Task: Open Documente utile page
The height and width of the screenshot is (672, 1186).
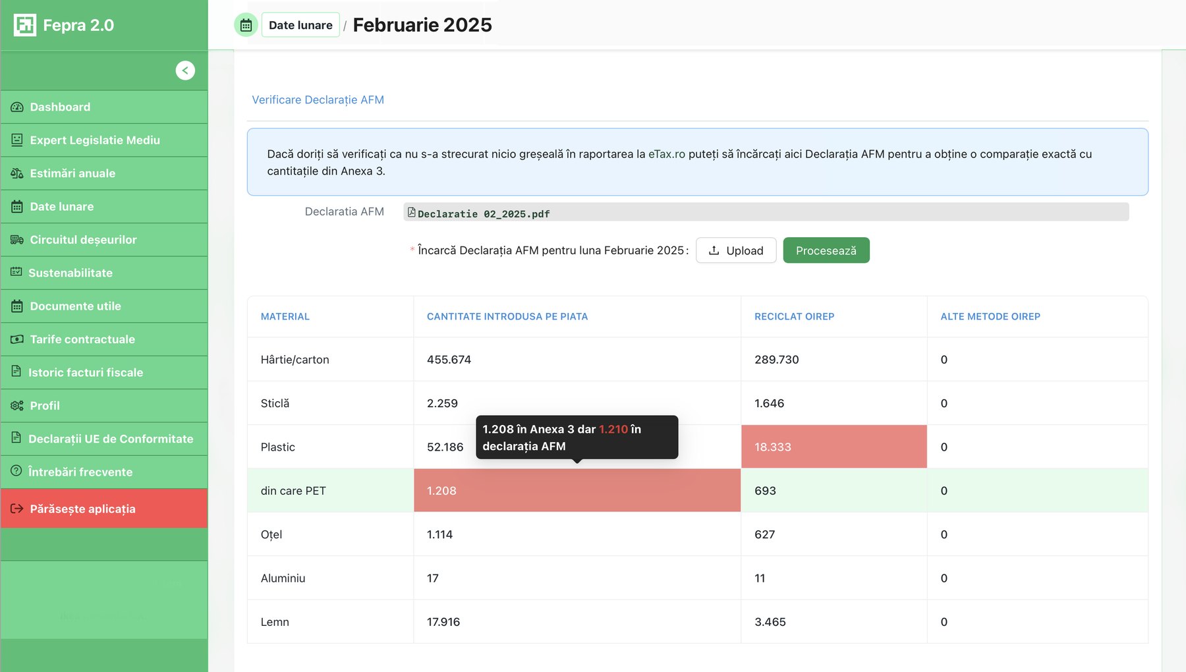Action: [x=104, y=306]
